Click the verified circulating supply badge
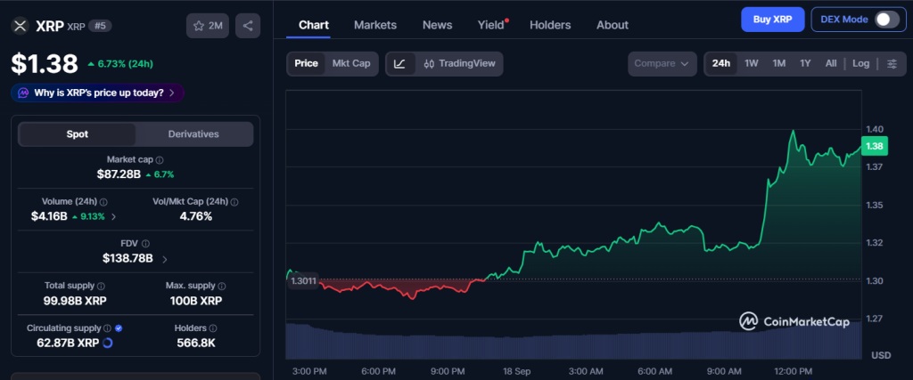Image resolution: width=913 pixels, height=380 pixels. tap(119, 328)
